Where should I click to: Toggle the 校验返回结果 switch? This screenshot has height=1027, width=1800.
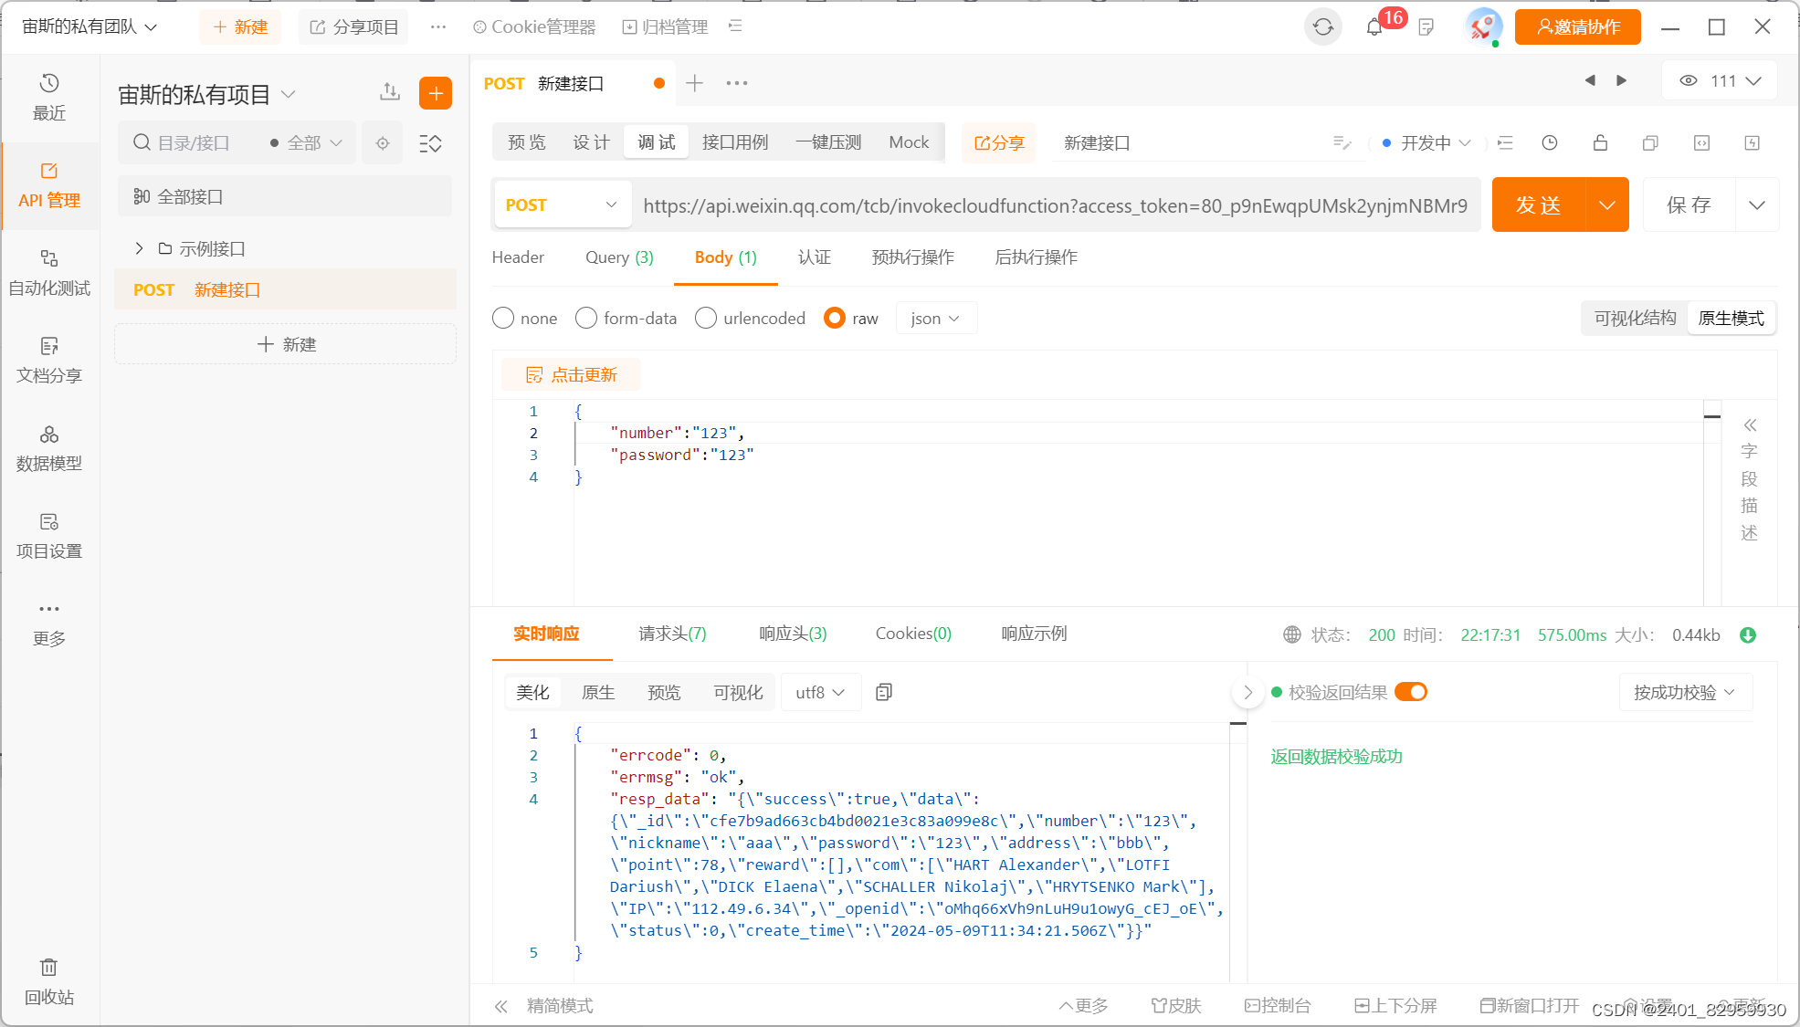pos(1411,692)
